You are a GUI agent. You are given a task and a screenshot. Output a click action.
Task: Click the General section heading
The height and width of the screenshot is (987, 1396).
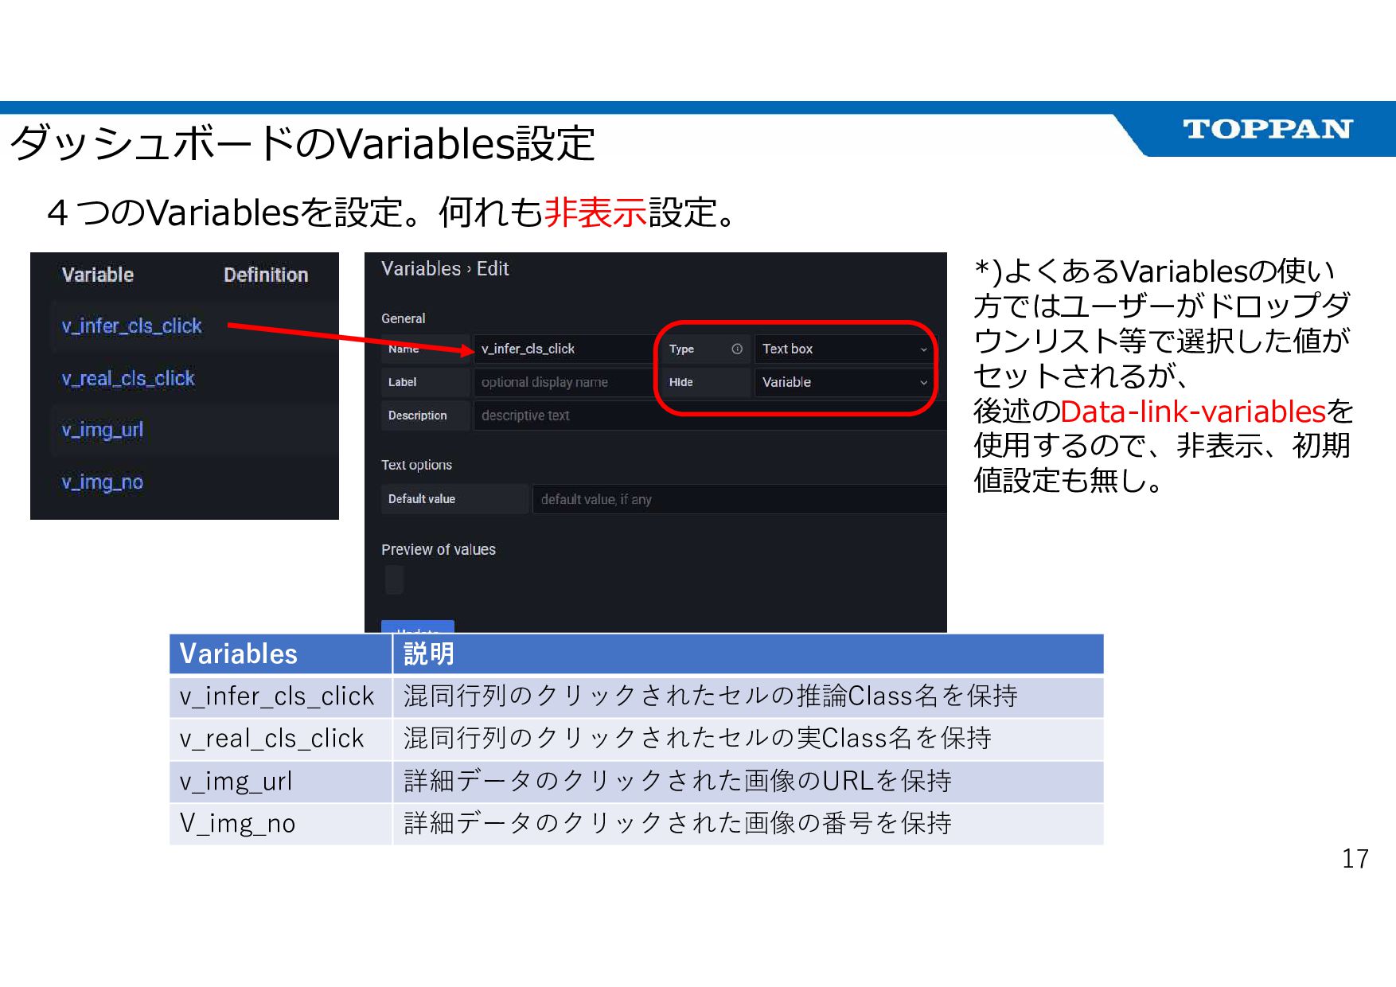click(x=403, y=318)
